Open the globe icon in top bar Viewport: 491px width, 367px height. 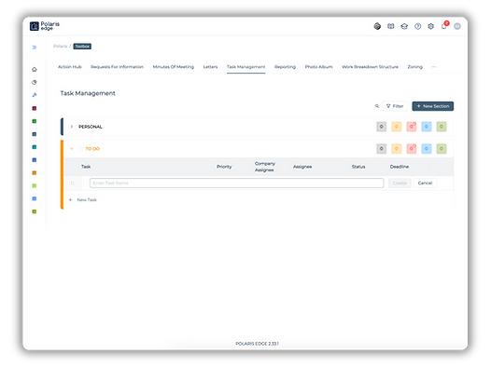coord(377,26)
